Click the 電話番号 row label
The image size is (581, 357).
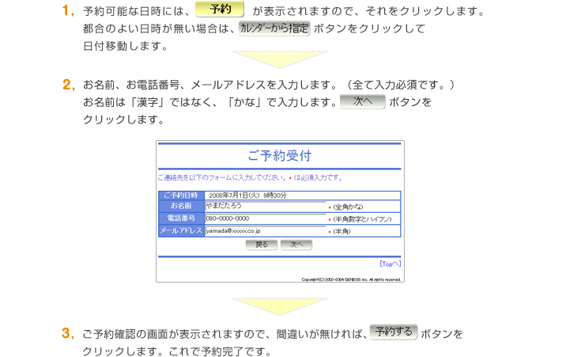pos(181,218)
